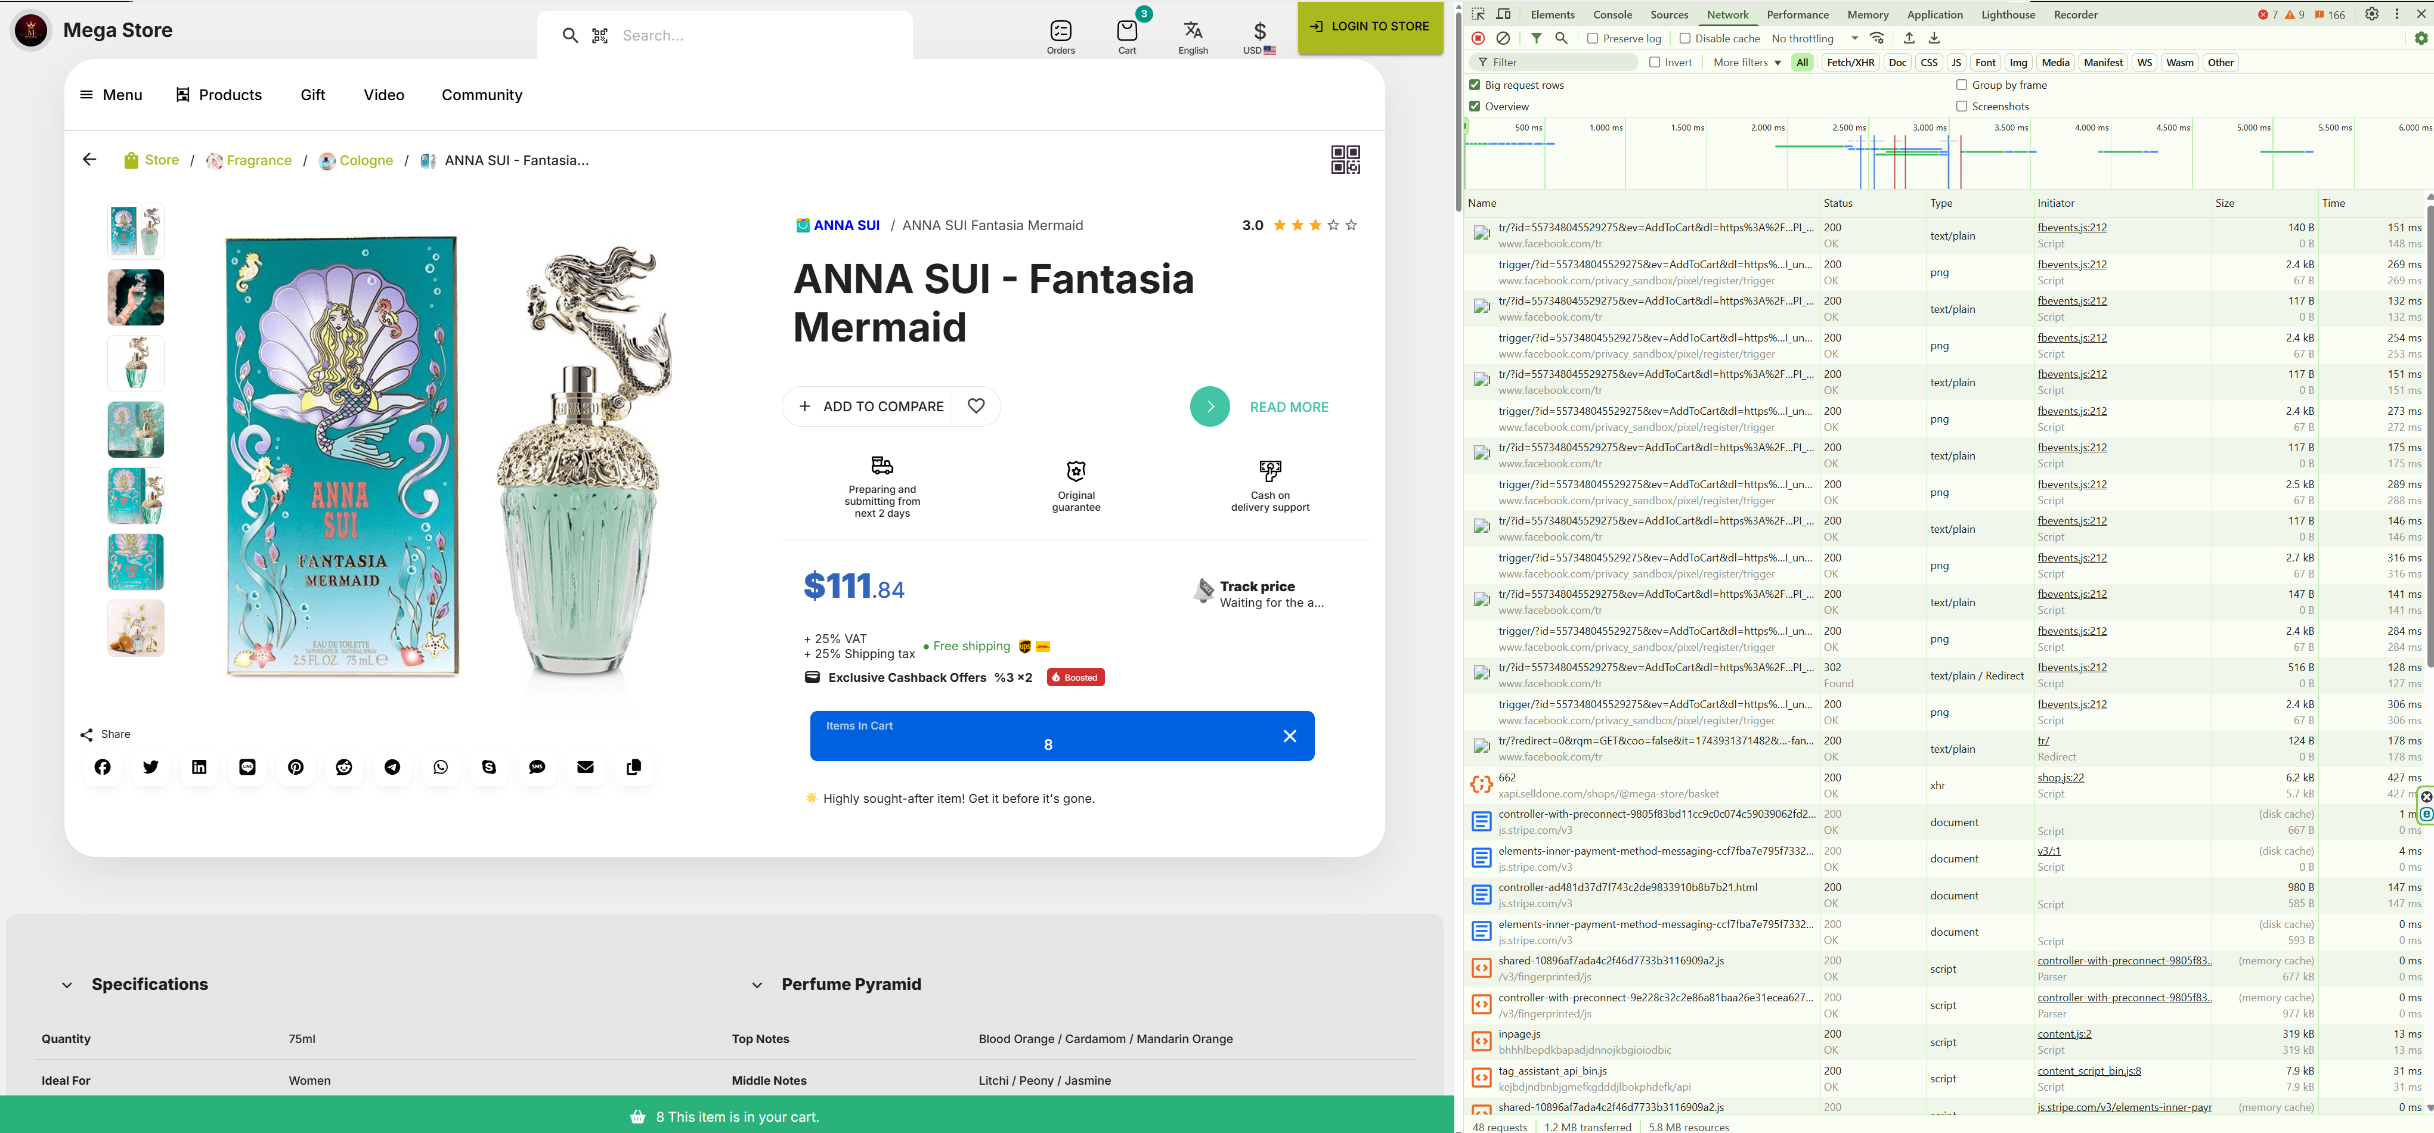Collapse the Specifications section
Screen dimensions: 2434x1133
[x=67, y=985]
